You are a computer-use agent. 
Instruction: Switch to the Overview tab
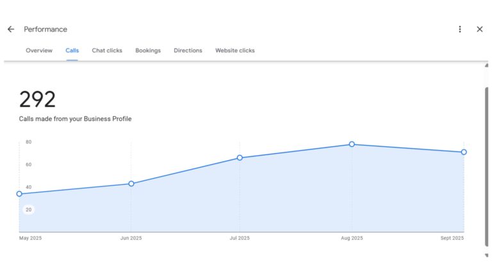pyautogui.click(x=39, y=51)
